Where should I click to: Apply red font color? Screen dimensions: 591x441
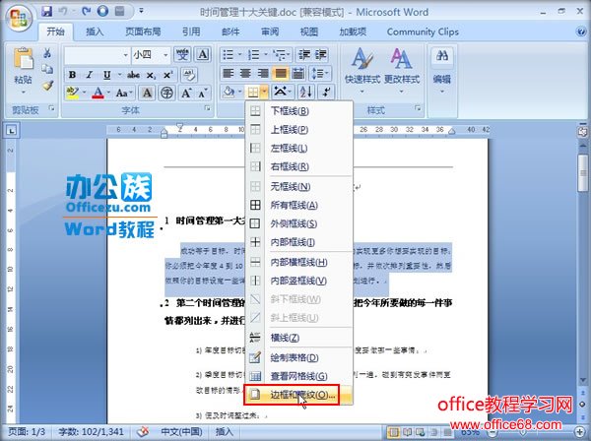coord(98,93)
